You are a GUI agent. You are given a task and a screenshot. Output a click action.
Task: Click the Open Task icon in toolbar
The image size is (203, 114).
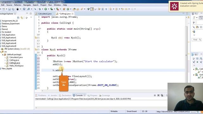click(78, 9)
